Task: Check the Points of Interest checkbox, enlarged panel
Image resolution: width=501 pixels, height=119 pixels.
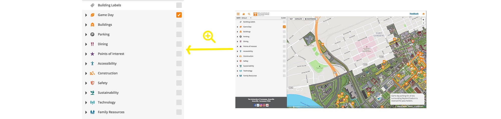Action: point(179,54)
